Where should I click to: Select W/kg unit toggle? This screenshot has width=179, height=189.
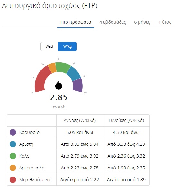pyautogui.click(x=67, y=46)
